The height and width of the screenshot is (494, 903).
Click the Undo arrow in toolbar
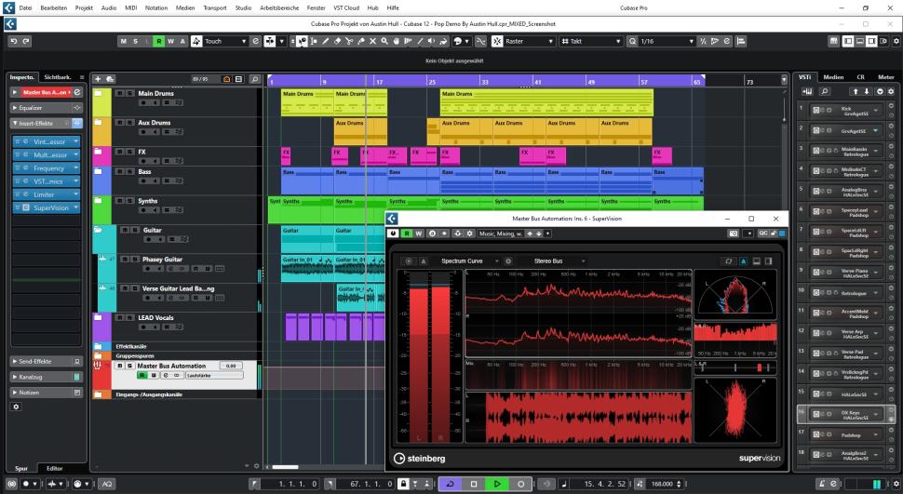(12, 41)
